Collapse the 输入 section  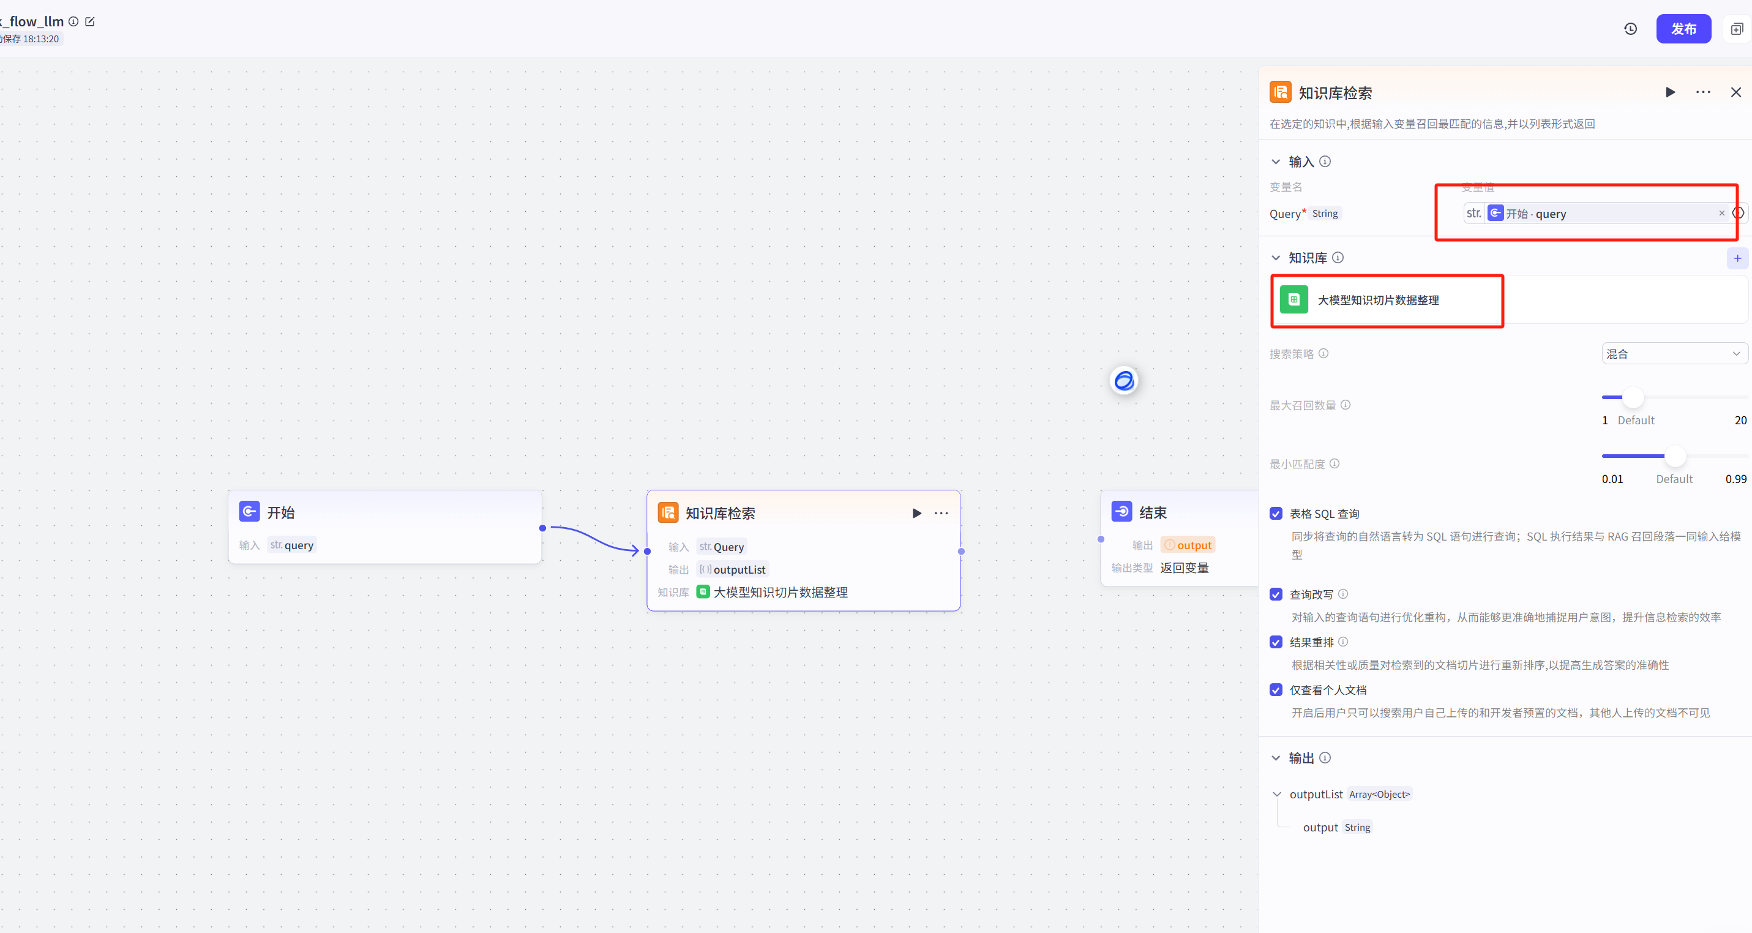[1276, 162]
